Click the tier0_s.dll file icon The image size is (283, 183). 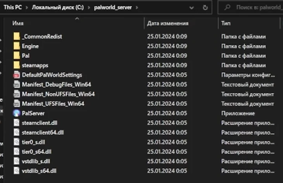tap(16, 142)
